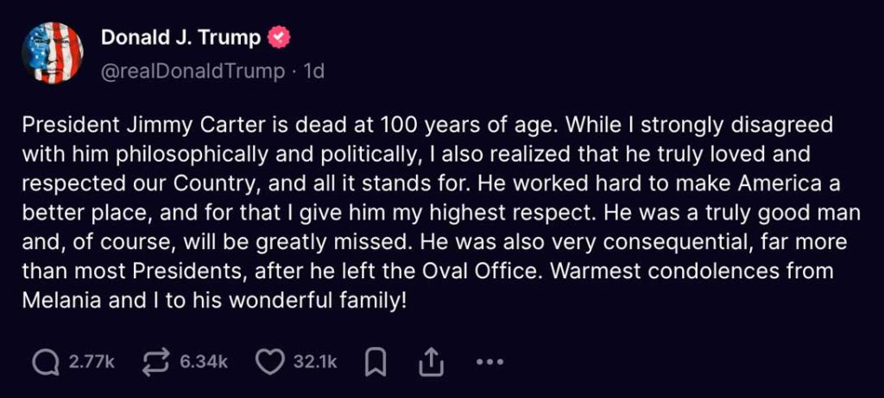Image resolution: width=884 pixels, height=398 pixels.
Task: Click the display name Donald J. Trump
Action: [180, 37]
